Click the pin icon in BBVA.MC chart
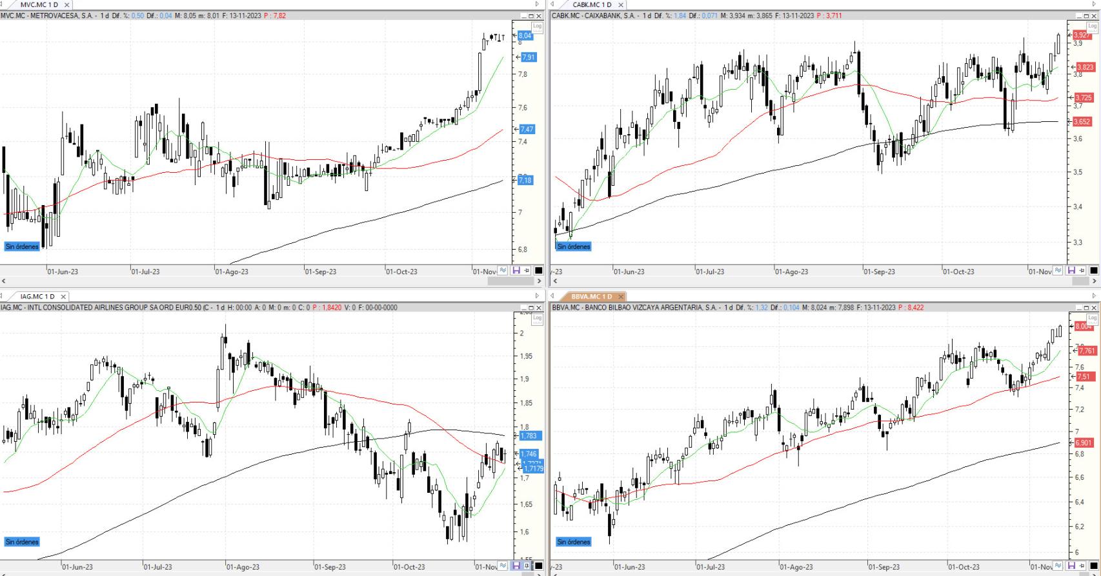Image resolution: width=1101 pixels, height=576 pixels. point(1082,566)
